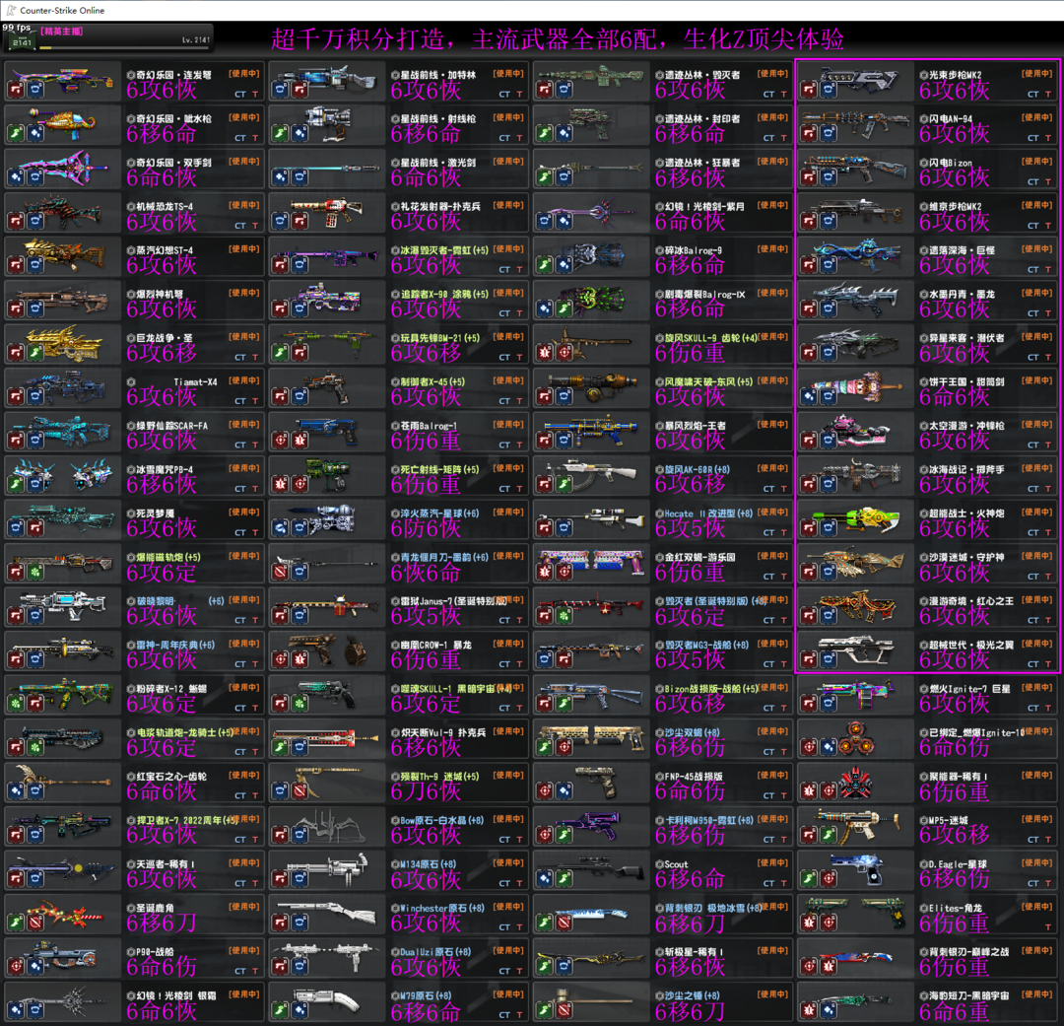Select the Tiamat-X4 weapon thumbnail
The height and width of the screenshot is (1026, 1064).
[x=62, y=388]
